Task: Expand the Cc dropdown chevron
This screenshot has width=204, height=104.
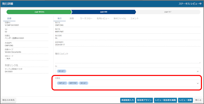Action: pyautogui.click(x=198, y=71)
